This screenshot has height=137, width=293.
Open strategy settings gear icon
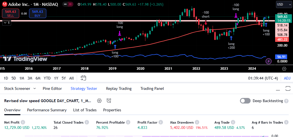pos(99,101)
